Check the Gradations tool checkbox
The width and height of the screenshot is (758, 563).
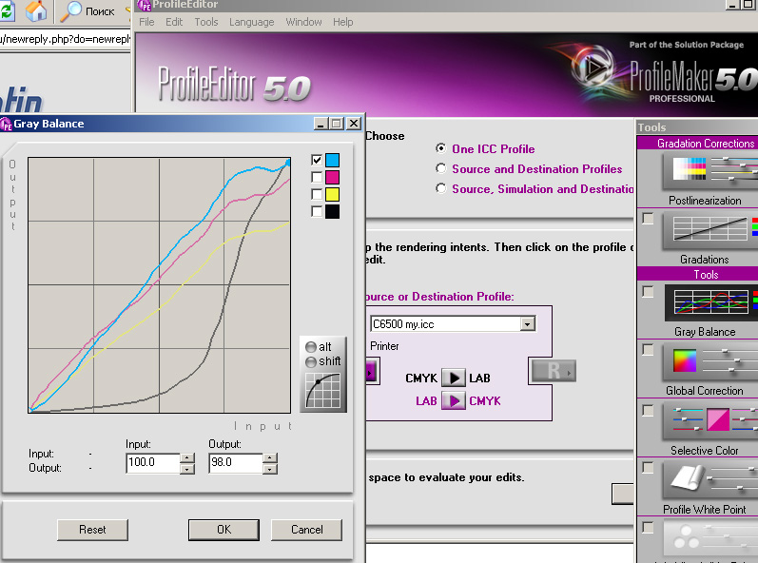coord(648,219)
